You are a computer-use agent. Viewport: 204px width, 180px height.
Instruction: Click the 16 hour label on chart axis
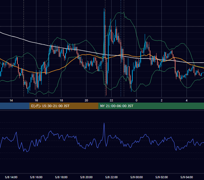coord(36,100)
